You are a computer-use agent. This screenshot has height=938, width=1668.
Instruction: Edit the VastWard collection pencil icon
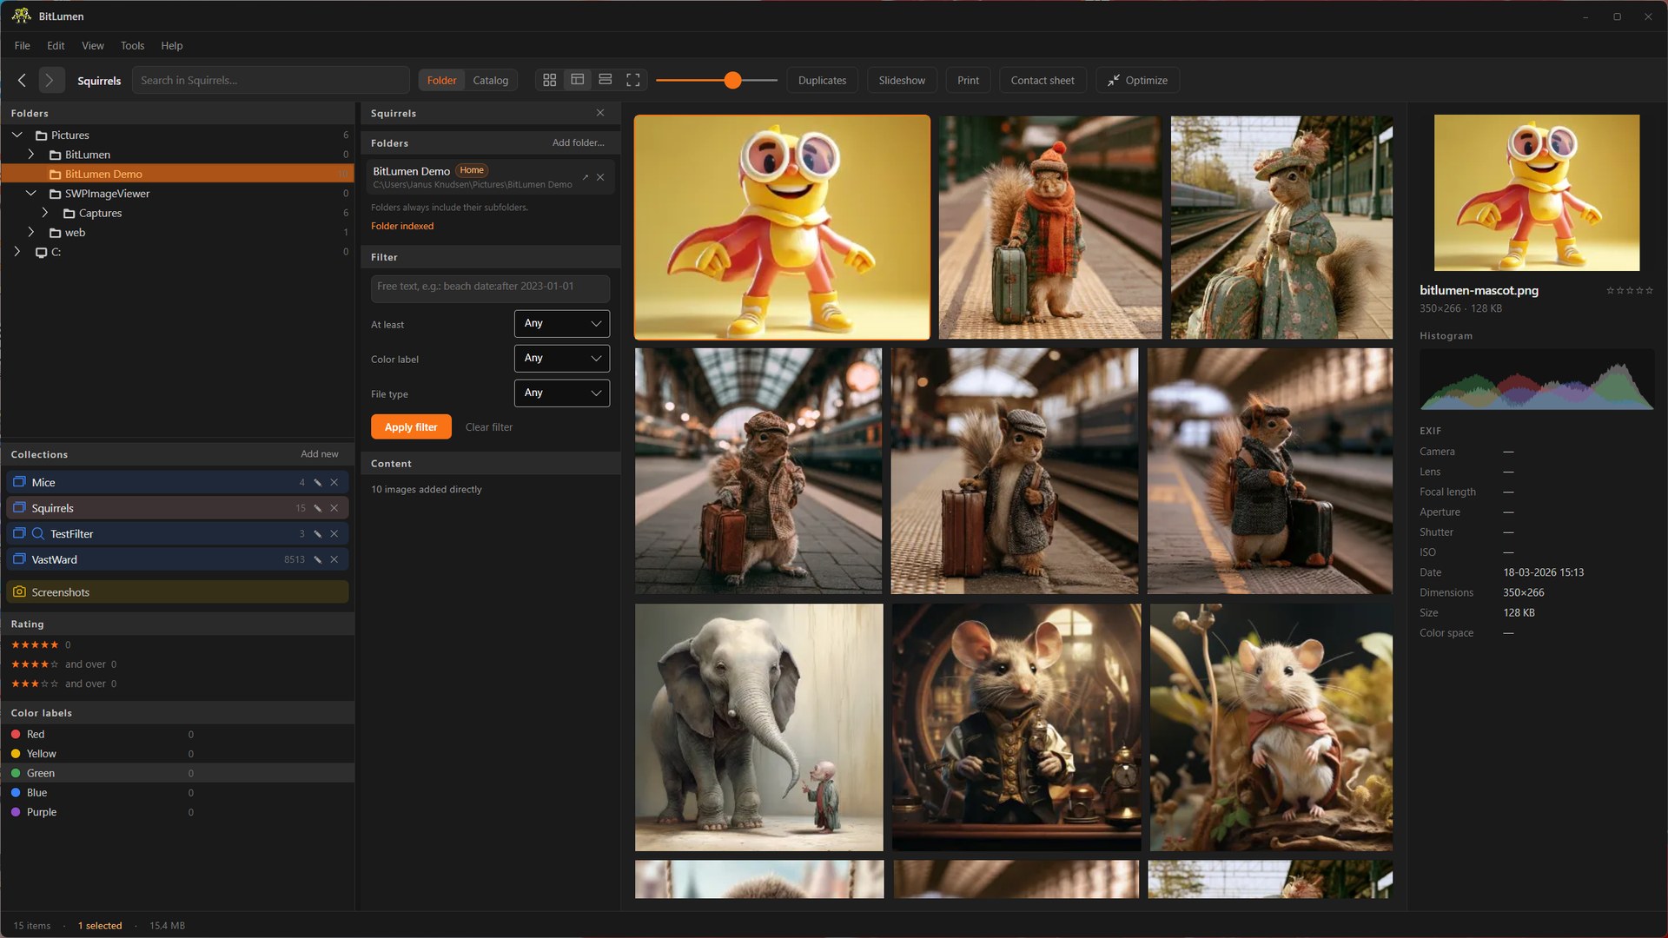[x=318, y=560]
